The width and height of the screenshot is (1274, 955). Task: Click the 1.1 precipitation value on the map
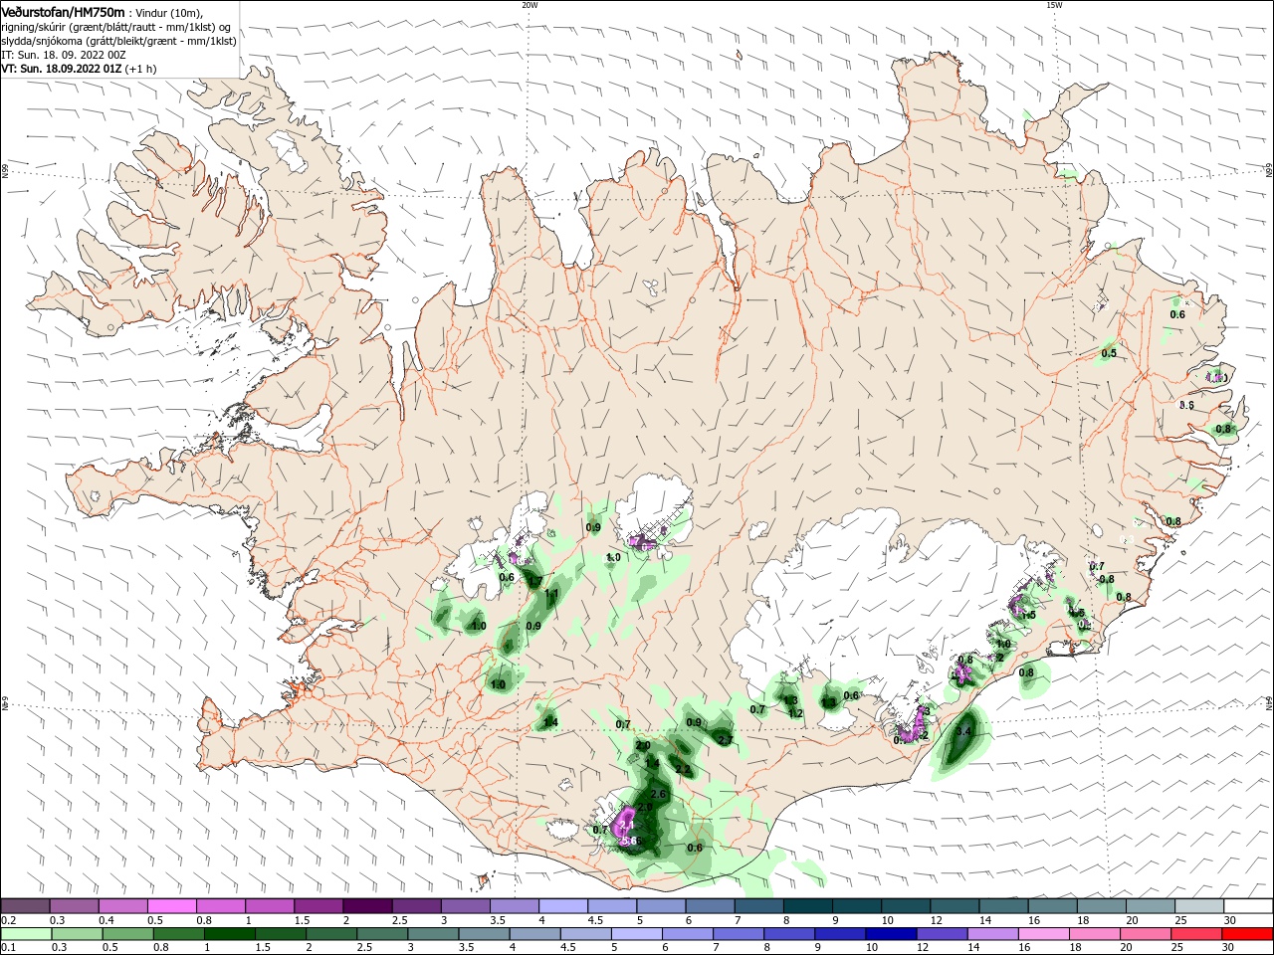tap(552, 594)
